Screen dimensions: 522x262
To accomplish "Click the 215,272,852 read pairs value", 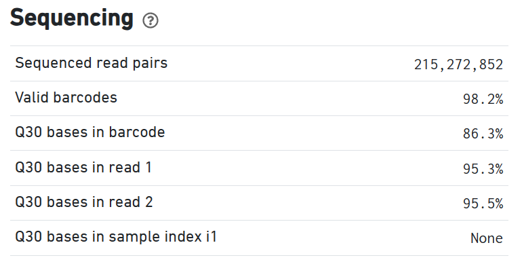I will coord(458,64).
